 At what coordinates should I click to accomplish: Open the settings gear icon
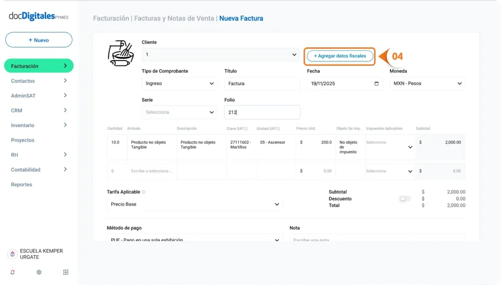pos(39,272)
